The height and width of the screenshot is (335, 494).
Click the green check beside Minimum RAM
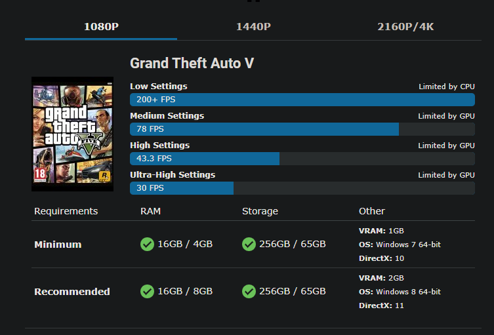point(147,244)
